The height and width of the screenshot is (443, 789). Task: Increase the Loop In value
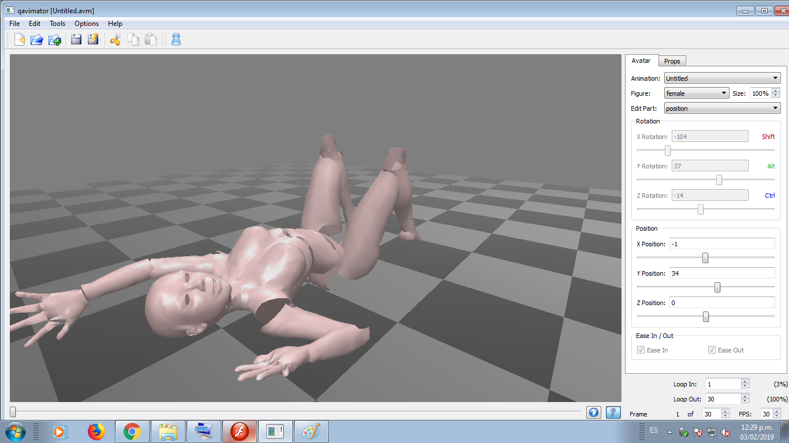(745, 382)
